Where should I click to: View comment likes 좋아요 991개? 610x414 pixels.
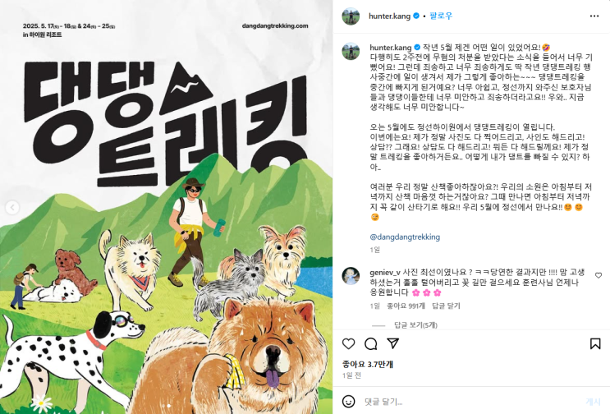point(406,306)
